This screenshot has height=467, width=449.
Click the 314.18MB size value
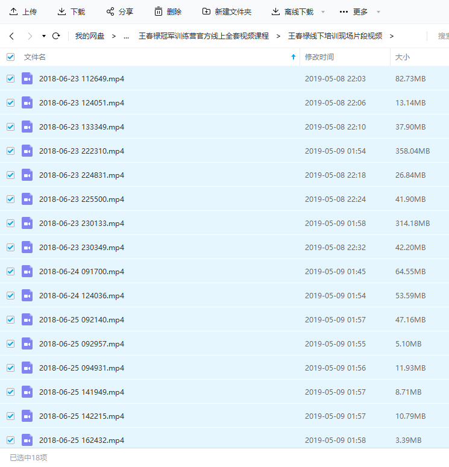pos(412,223)
